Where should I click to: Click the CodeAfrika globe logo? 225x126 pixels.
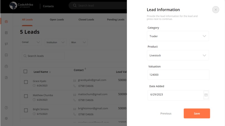(x=13, y=6)
